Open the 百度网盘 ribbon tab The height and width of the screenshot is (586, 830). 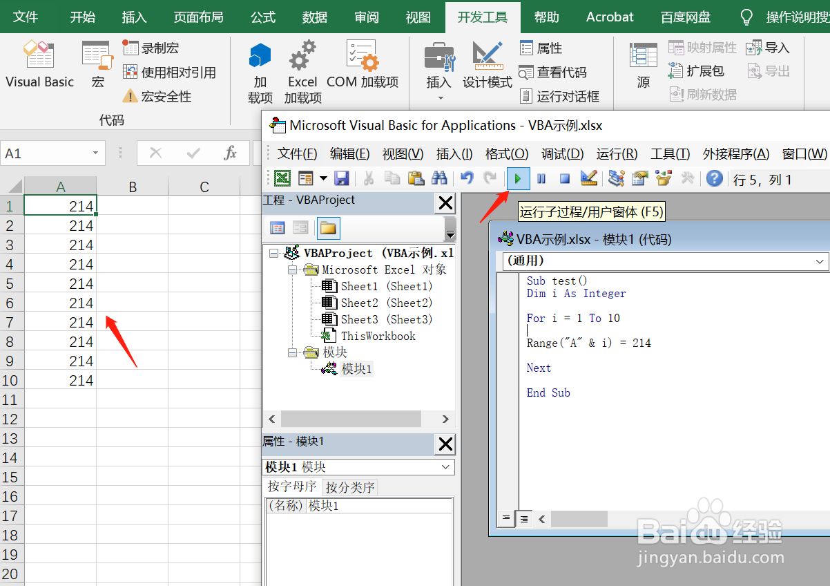click(686, 17)
